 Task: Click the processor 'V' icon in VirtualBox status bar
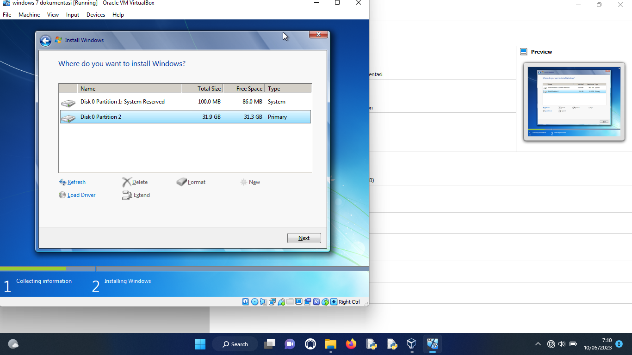click(x=316, y=302)
